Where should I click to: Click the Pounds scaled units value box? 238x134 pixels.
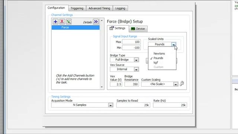pos(160,44)
